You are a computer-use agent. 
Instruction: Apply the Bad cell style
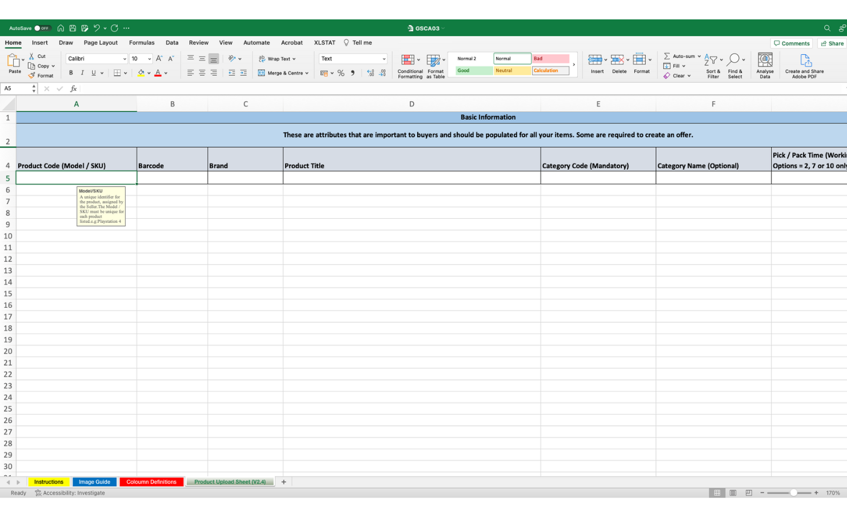point(550,59)
